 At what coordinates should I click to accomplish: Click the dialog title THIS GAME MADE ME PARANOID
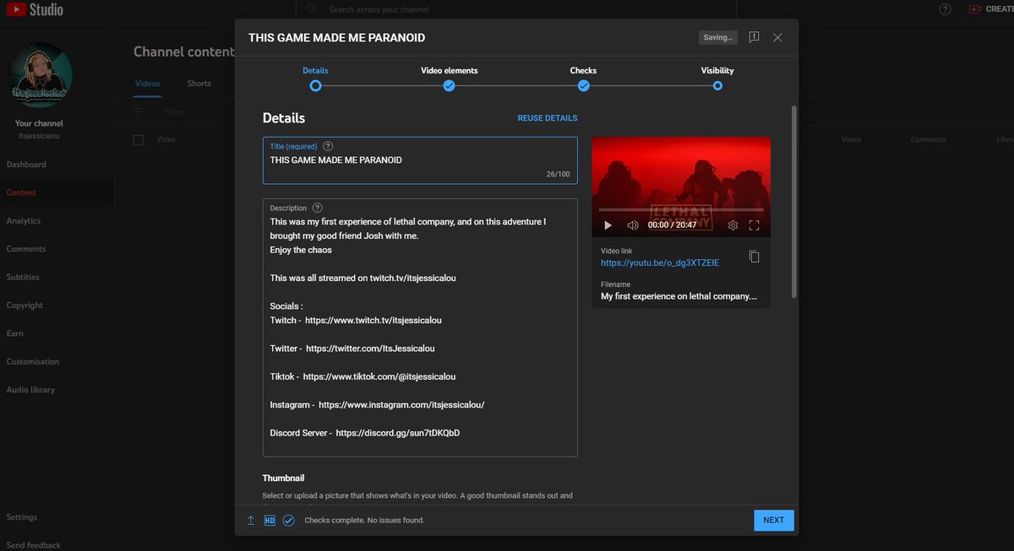click(336, 38)
